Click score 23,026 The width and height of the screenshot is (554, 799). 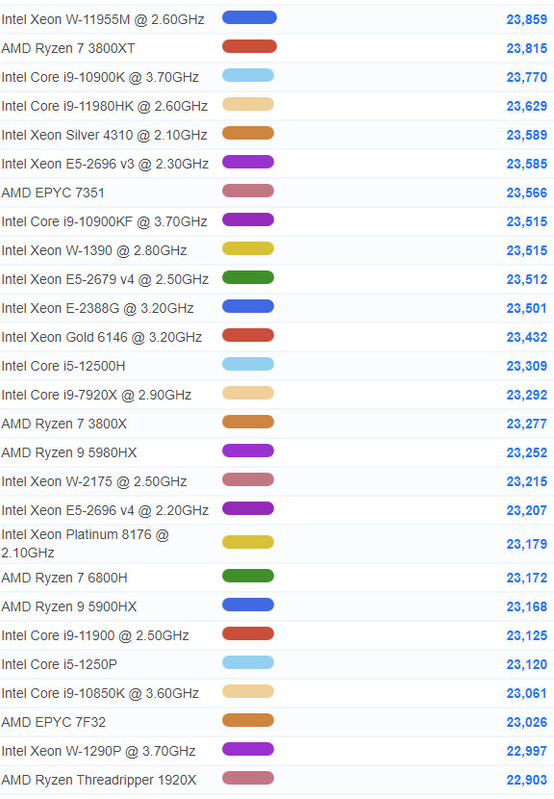click(x=526, y=723)
